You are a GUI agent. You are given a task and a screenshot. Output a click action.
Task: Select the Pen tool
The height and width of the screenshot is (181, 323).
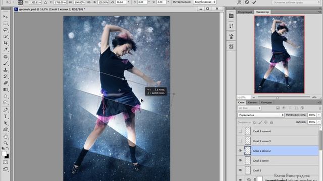6,110
